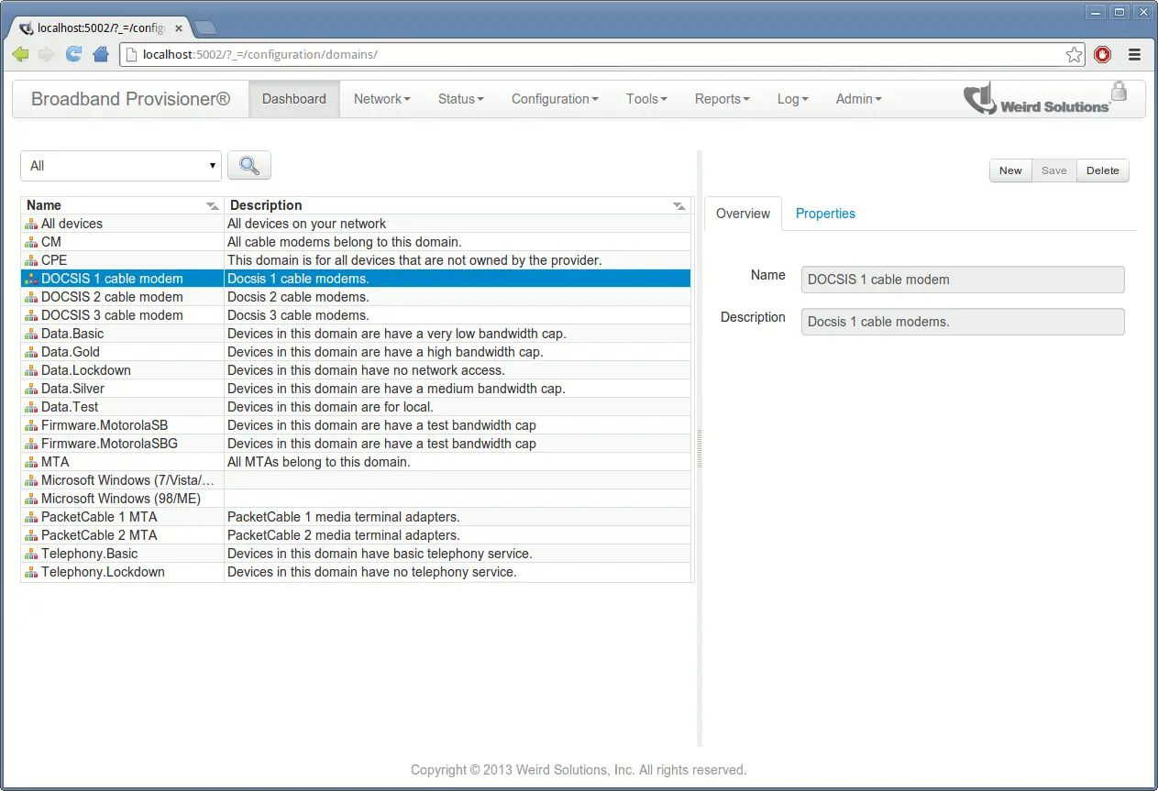Click the bookmark star in the address bar
The width and height of the screenshot is (1158, 791).
[1074, 54]
